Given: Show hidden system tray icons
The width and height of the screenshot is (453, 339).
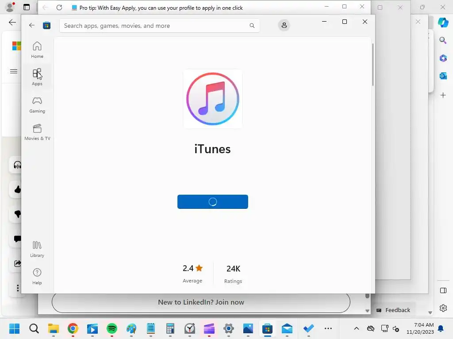Looking at the screenshot, I should (x=357, y=328).
